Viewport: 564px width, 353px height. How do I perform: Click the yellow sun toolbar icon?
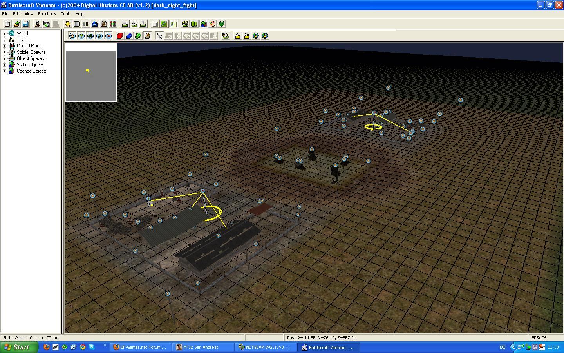point(68,24)
